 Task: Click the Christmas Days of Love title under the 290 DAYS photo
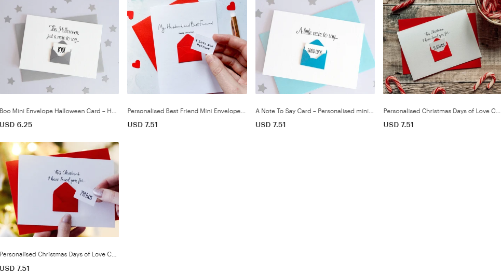point(58,254)
